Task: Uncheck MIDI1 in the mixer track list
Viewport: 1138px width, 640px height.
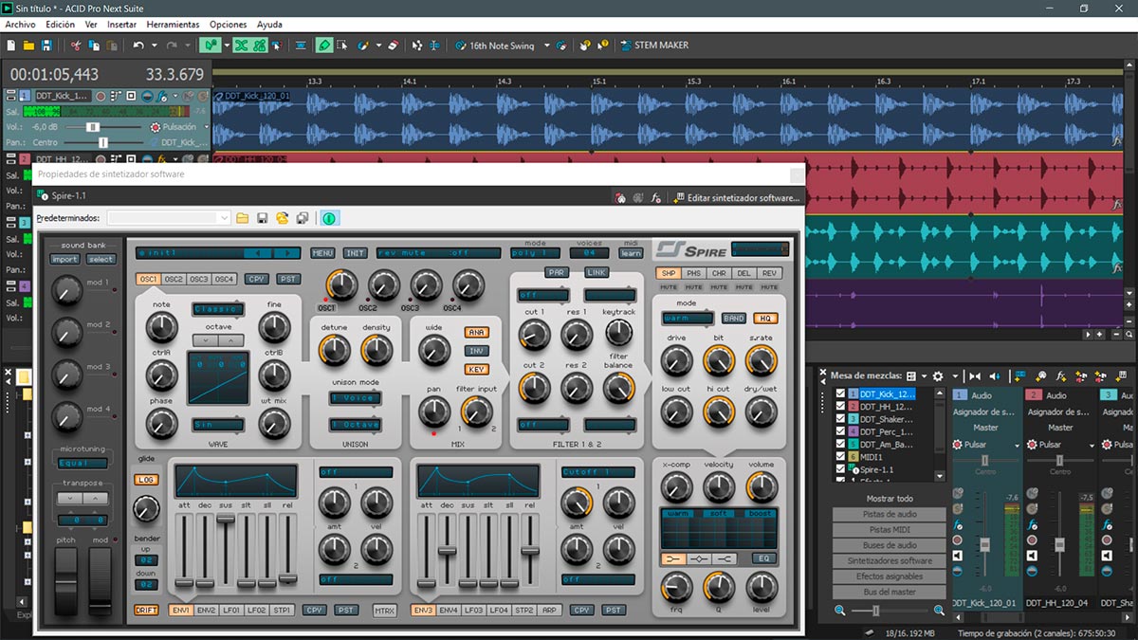Action: tap(839, 457)
